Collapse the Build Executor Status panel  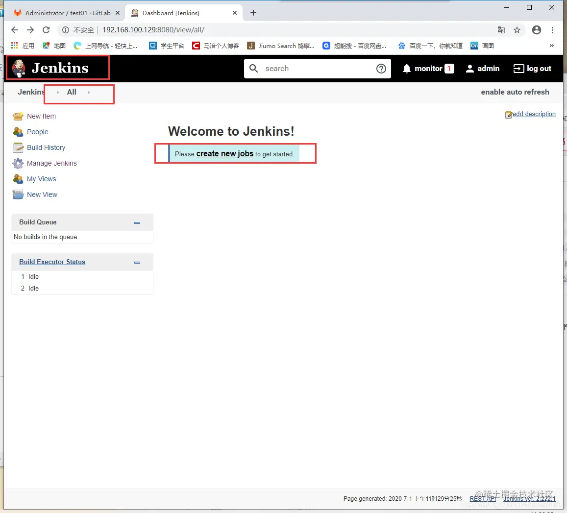tap(137, 263)
